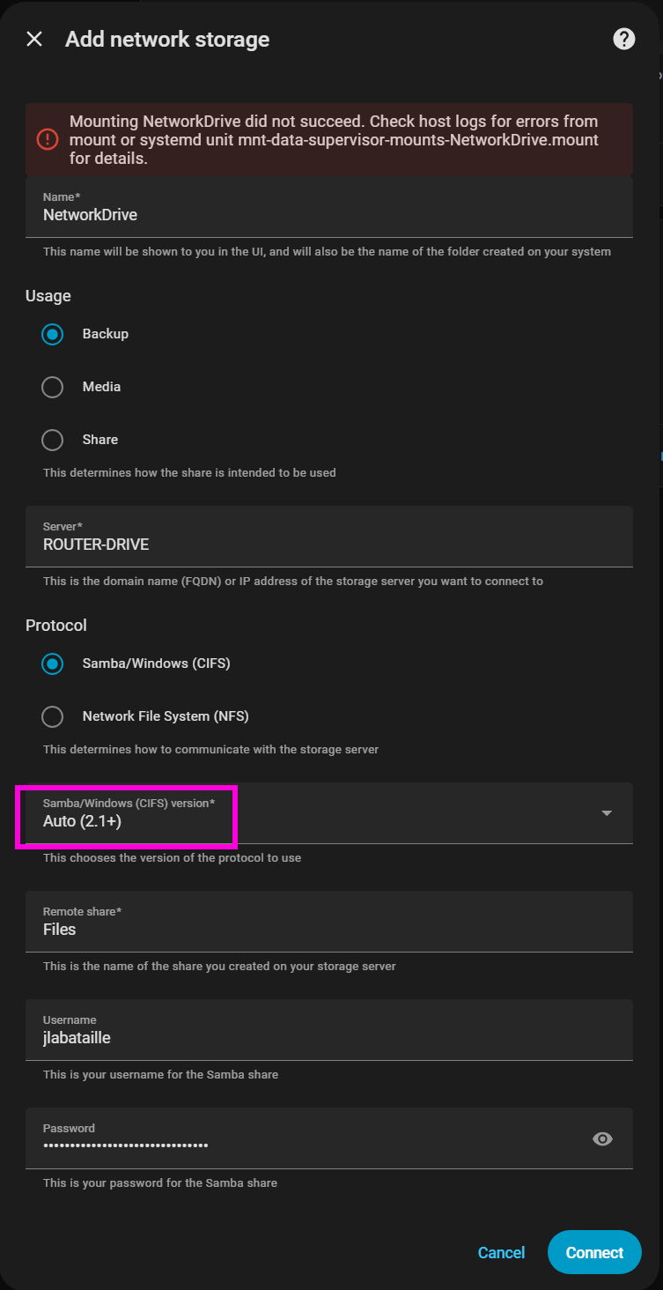Select Samba/Windows (CIFS) protocol

point(53,664)
